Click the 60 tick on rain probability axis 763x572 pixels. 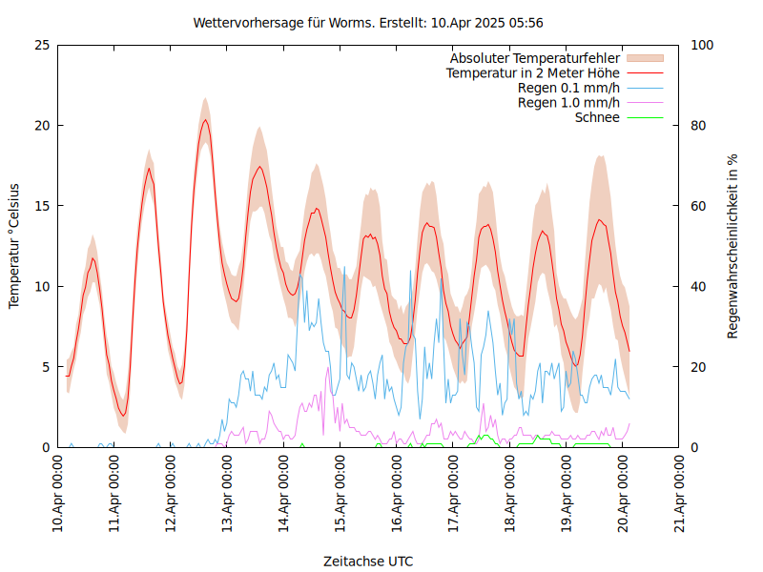pos(697,206)
